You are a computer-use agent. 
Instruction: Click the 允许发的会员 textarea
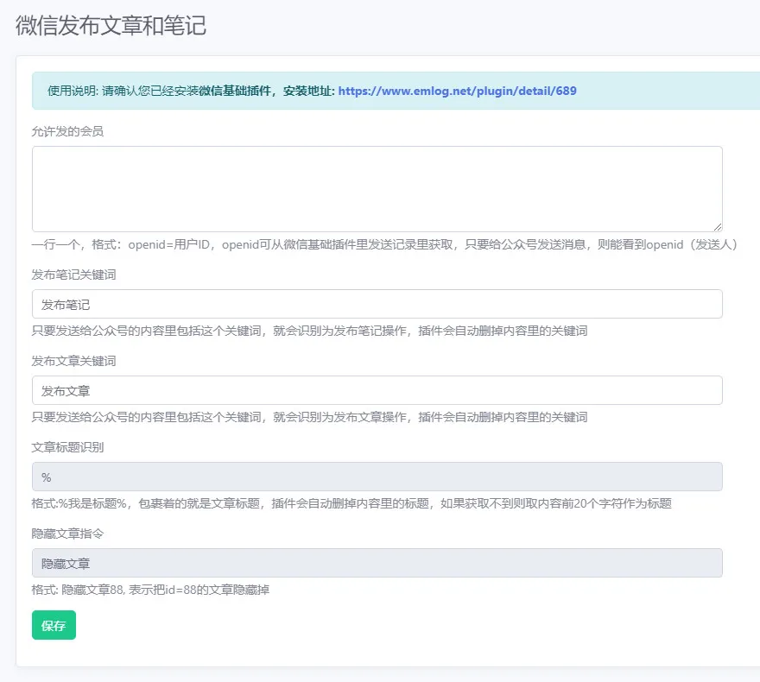pos(377,189)
